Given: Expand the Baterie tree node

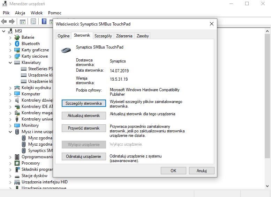Looking at the screenshot, I should (10, 38).
